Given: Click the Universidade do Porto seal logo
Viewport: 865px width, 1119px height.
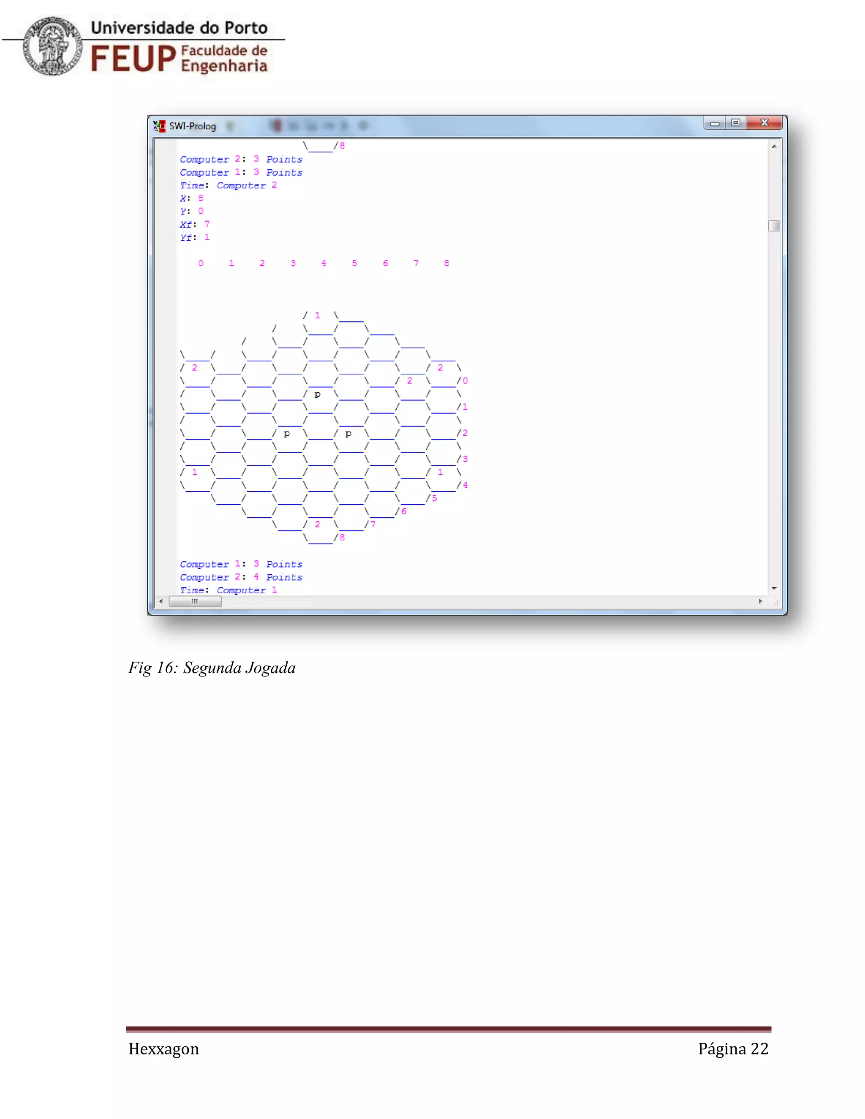Looking at the screenshot, I should click(52, 46).
